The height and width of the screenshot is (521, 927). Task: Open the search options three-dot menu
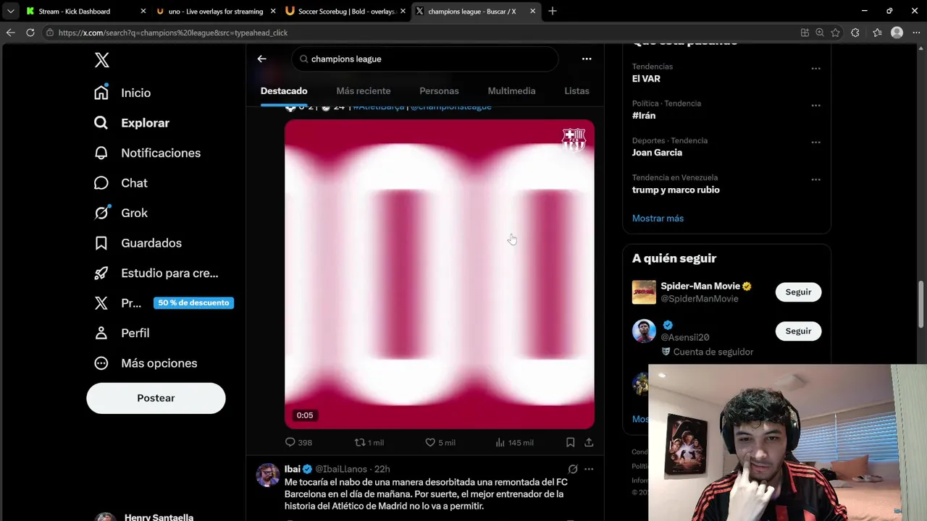[x=587, y=59]
